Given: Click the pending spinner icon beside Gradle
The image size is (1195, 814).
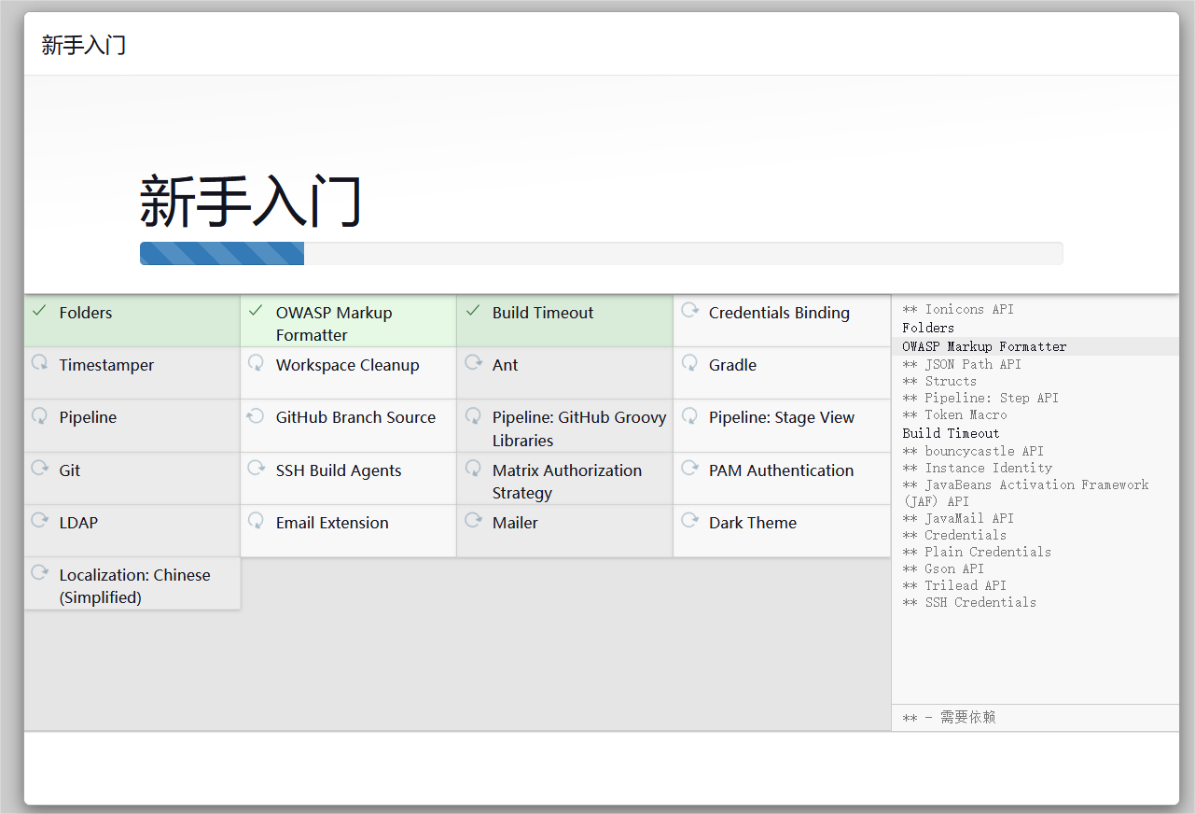Looking at the screenshot, I should tap(689, 363).
